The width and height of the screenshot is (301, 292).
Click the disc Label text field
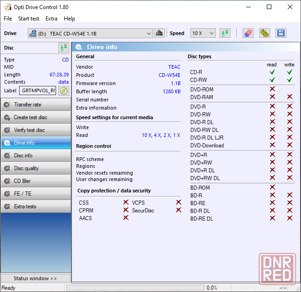[38, 91]
